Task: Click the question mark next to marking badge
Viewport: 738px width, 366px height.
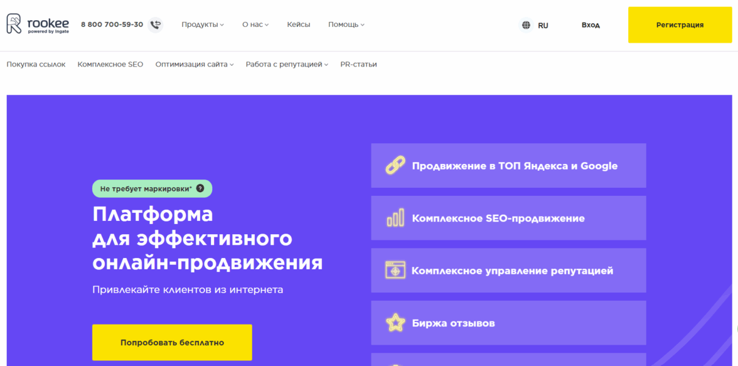Action: 200,188
